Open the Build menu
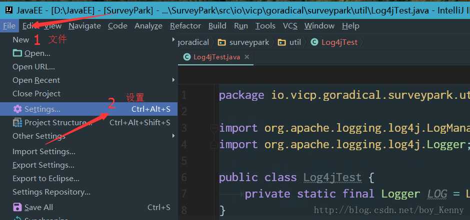The width and height of the screenshot is (470, 220). pos(217,26)
